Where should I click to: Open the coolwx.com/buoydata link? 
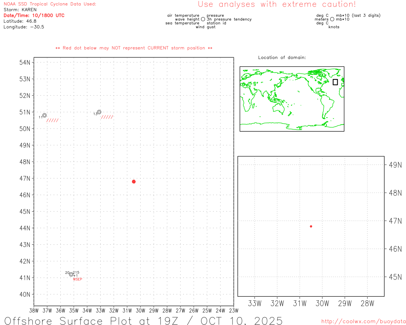[x=363, y=322]
